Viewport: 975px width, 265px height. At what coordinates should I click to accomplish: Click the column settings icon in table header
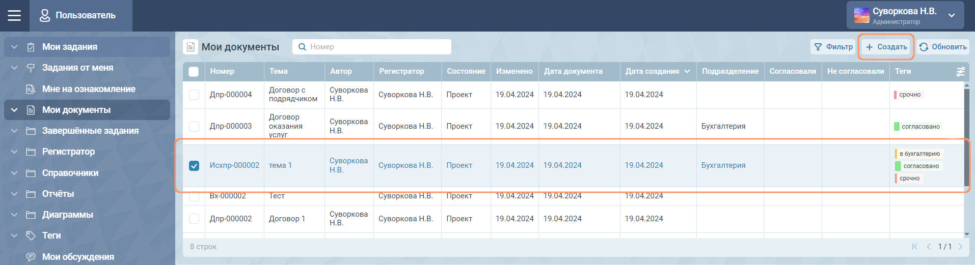(x=960, y=72)
